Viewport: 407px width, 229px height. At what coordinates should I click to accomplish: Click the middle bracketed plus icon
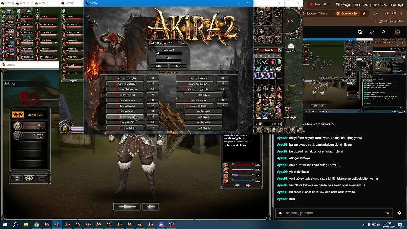pos(29,178)
